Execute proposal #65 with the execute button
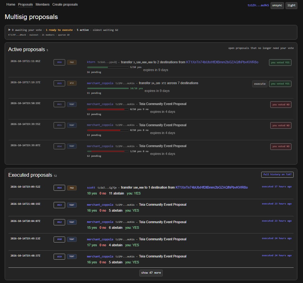 [260, 84]
